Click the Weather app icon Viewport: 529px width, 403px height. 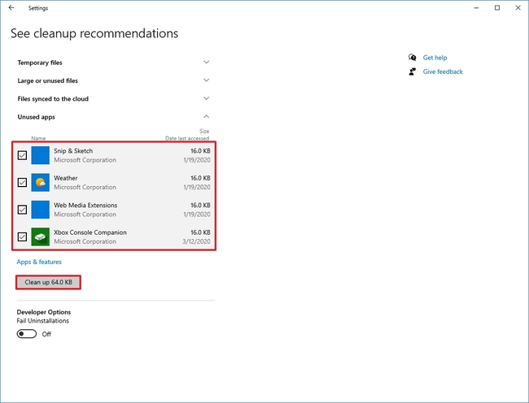coord(41,183)
